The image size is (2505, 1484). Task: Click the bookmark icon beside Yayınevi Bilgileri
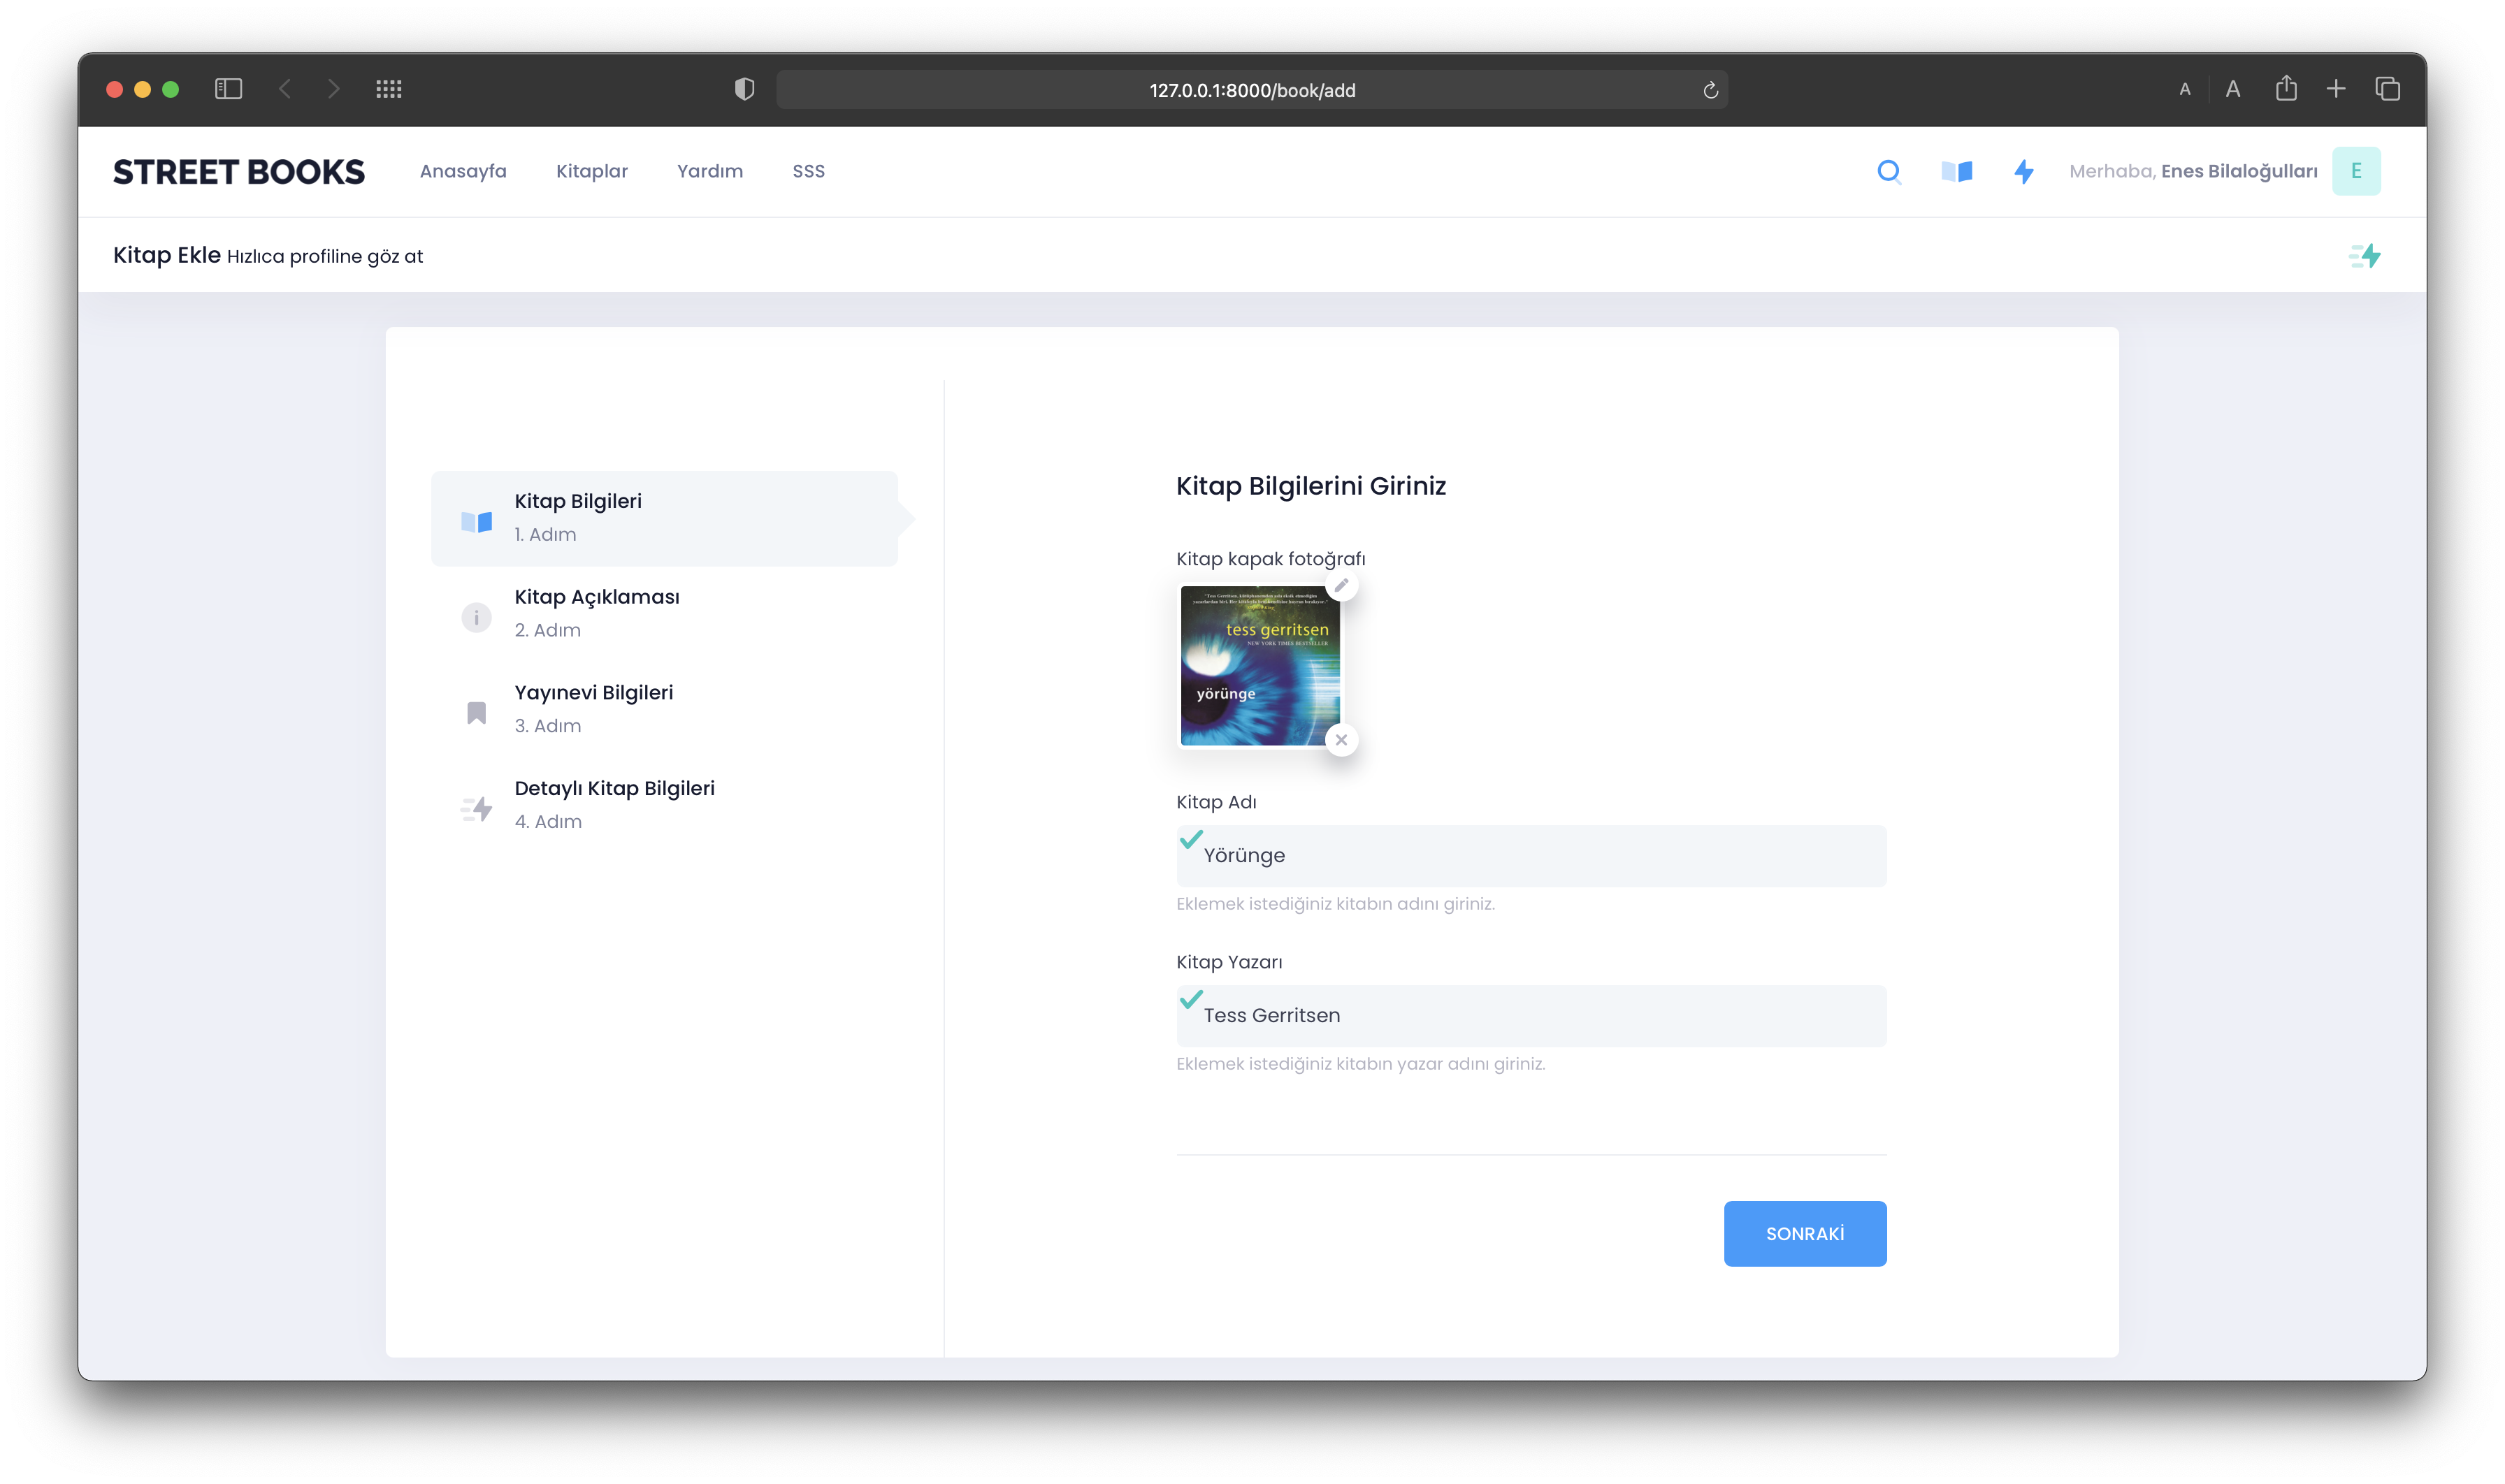click(476, 711)
